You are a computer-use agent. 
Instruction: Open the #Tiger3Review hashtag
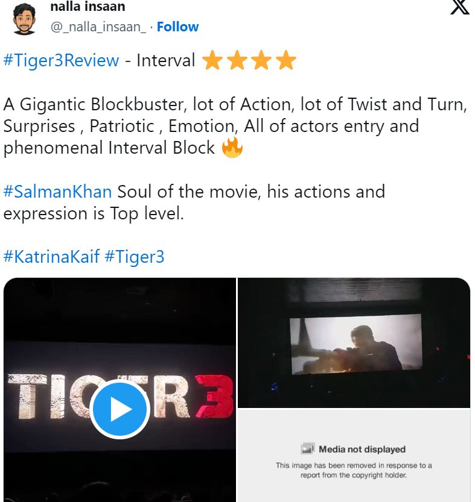click(x=61, y=61)
